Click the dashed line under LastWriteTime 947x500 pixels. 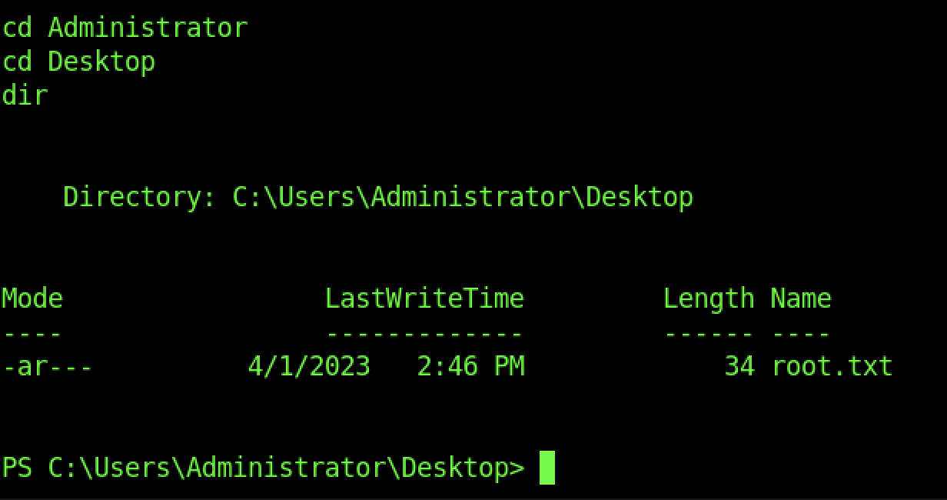[x=424, y=334]
